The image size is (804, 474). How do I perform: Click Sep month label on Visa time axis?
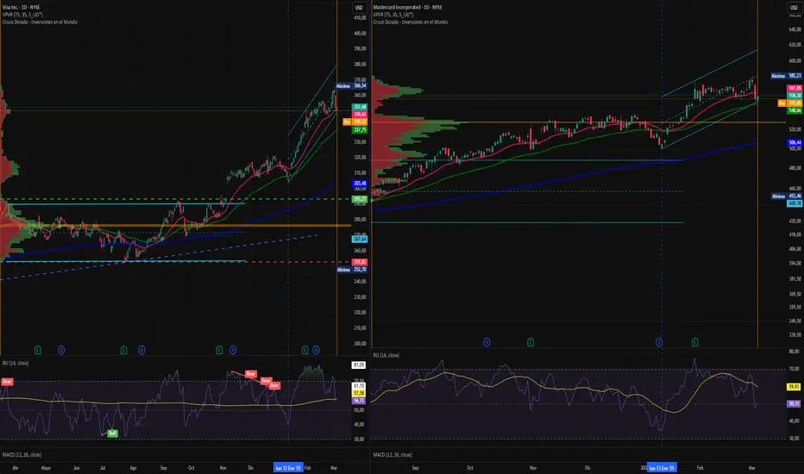pyautogui.click(x=164, y=468)
